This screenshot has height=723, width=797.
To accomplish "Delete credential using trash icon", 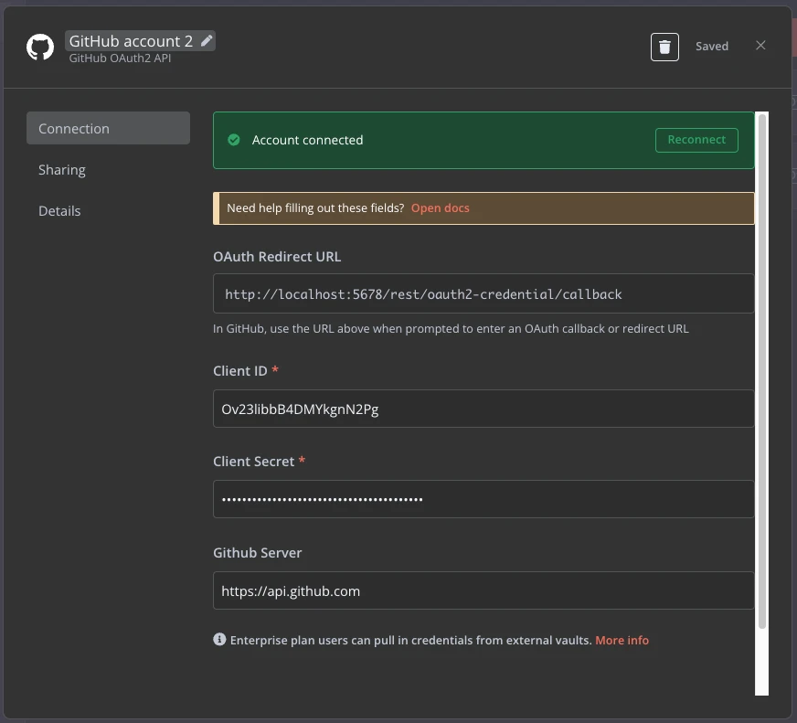I will pos(664,47).
